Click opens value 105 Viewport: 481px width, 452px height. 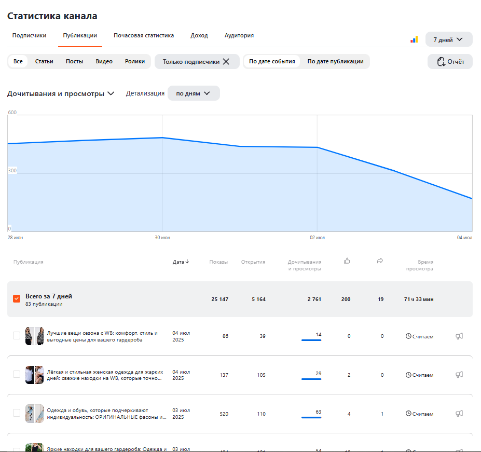262,375
